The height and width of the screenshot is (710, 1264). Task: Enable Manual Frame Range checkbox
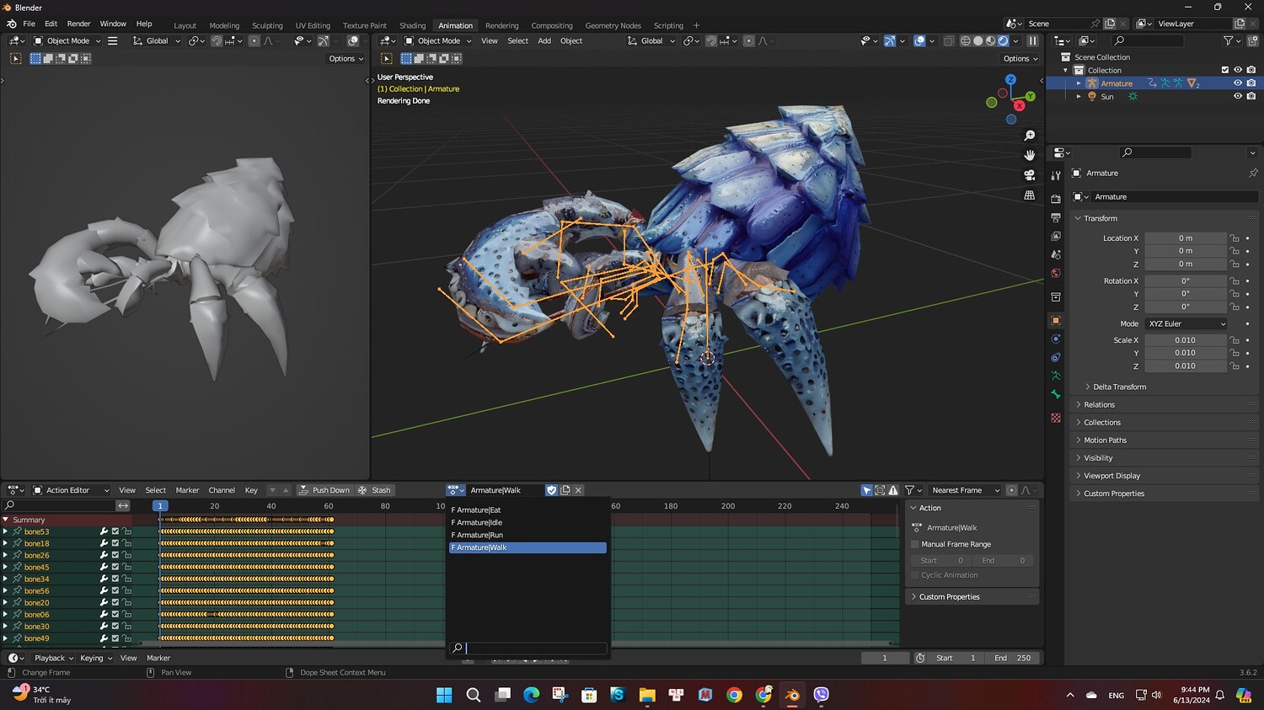pos(915,544)
